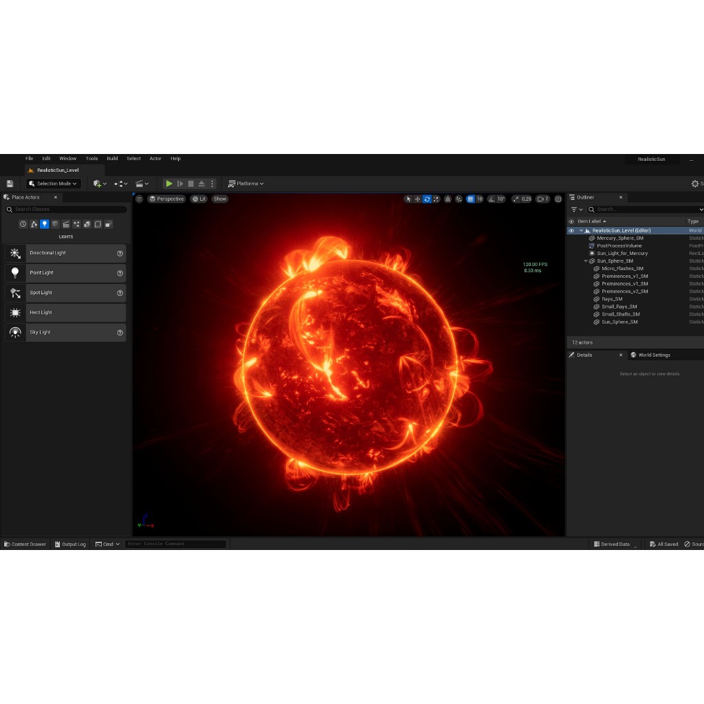Choose the Rotate tool in viewport
Image resolution: width=704 pixels, height=704 pixels.
[427, 199]
